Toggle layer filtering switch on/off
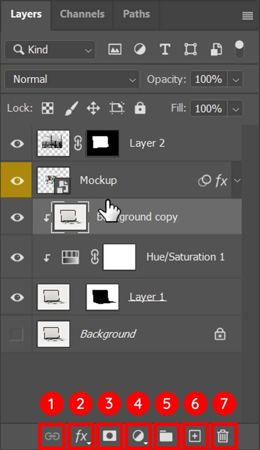 pyautogui.click(x=239, y=49)
